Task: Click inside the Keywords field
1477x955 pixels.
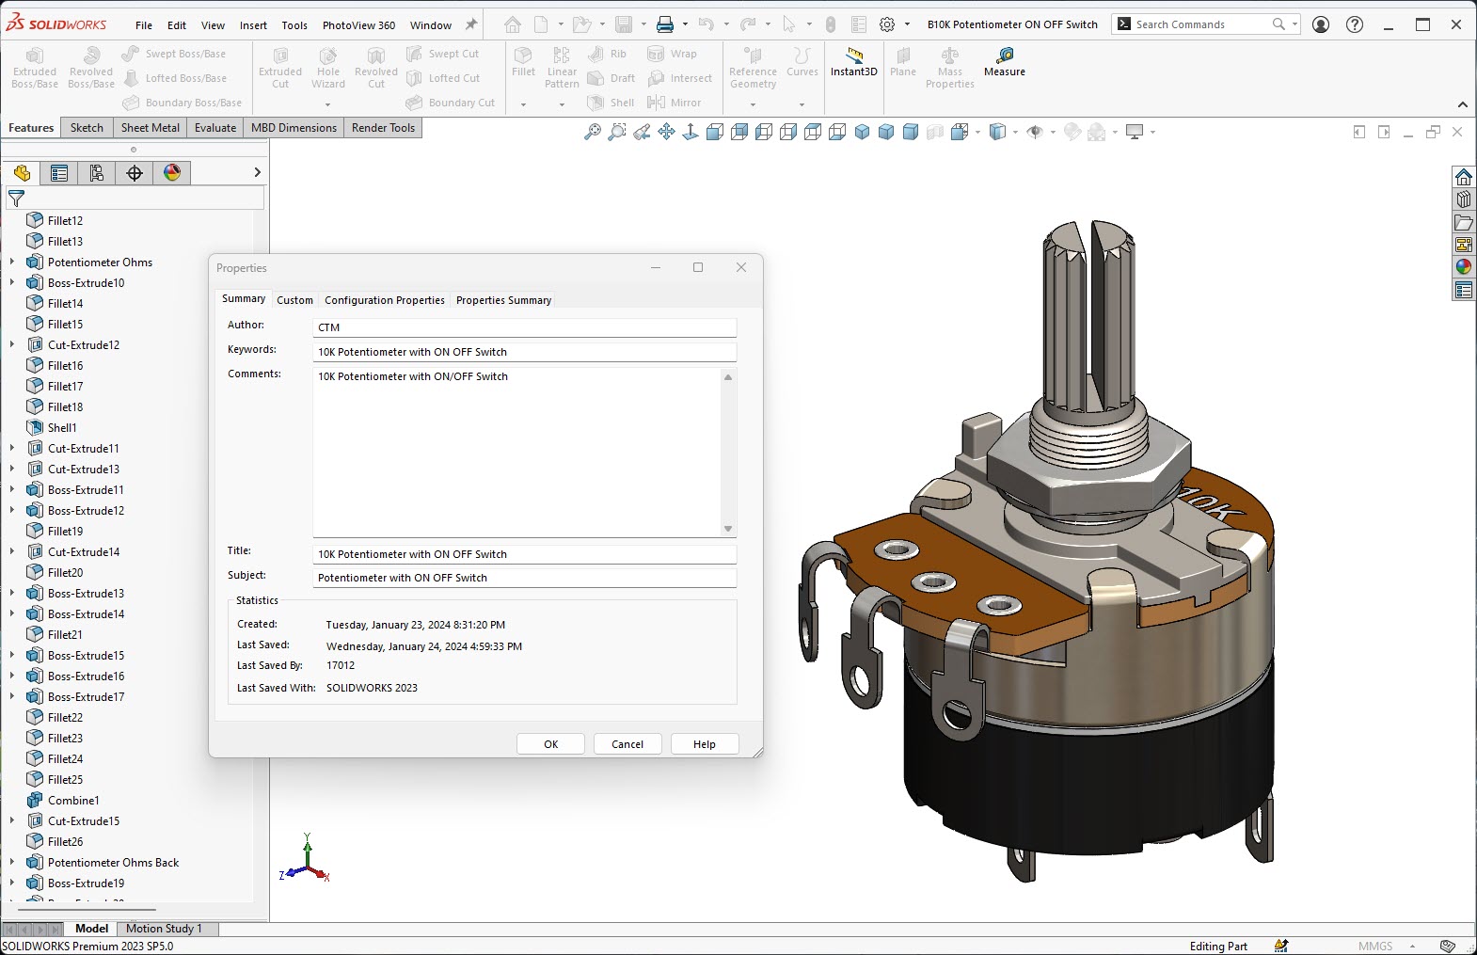Action: click(x=524, y=352)
